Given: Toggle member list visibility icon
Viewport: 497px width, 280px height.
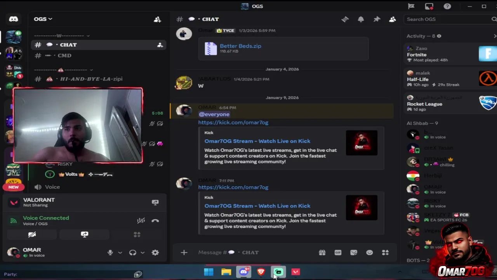Looking at the screenshot, I should 393,19.
